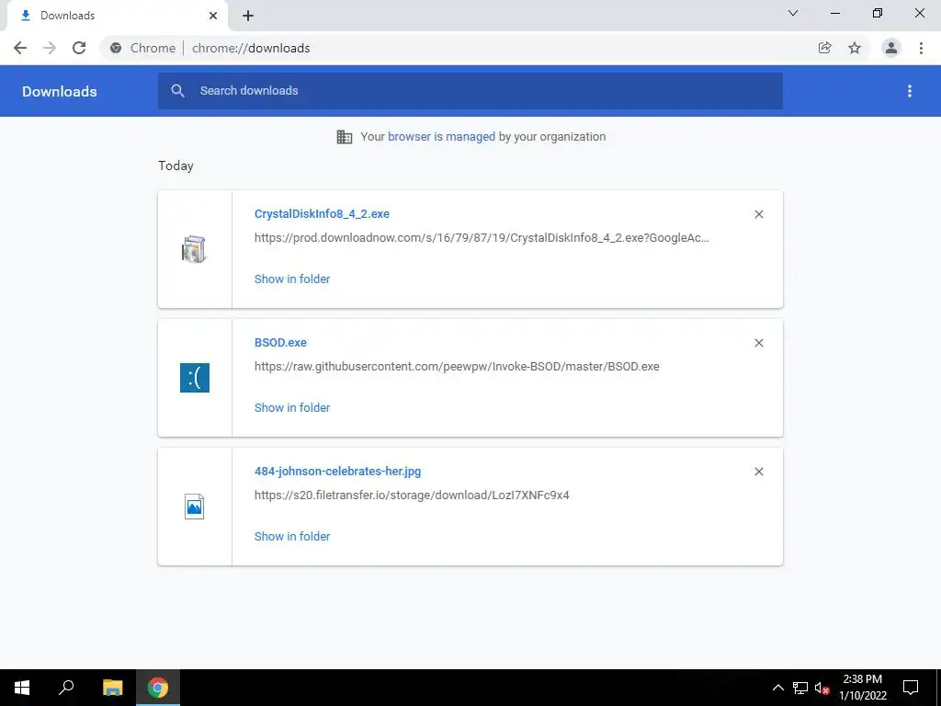Click the 'Today' date heading
Viewport: 941px width, 706px height.
[176, 165]
